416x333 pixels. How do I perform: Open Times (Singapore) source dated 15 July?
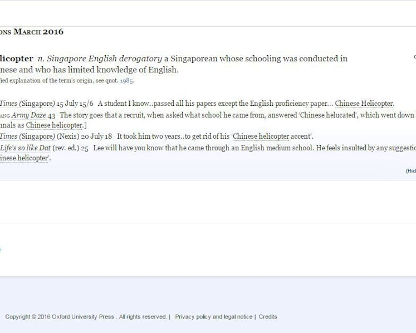pos(27,104)
